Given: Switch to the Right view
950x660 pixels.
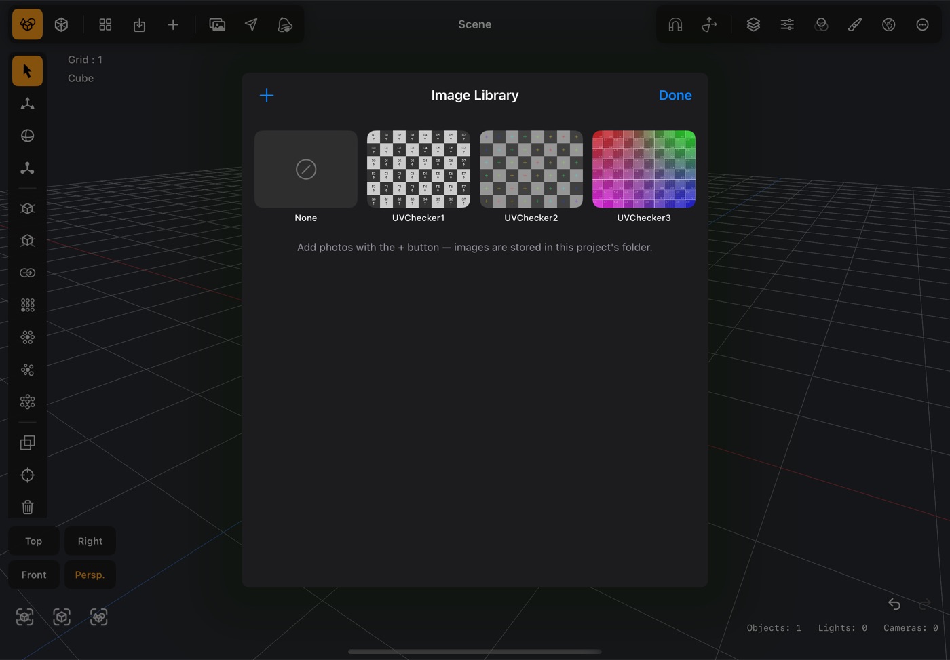Looking at the screenshot, I should [90, 541].
